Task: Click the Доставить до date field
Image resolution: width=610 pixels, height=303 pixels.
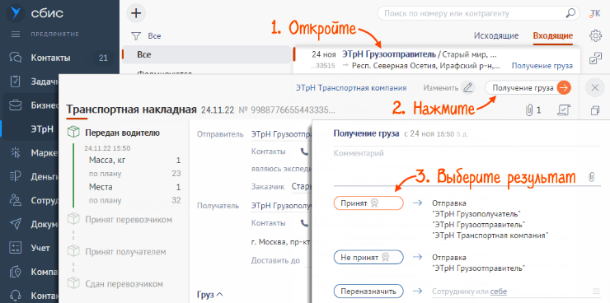Action: (x=307, y=260)
